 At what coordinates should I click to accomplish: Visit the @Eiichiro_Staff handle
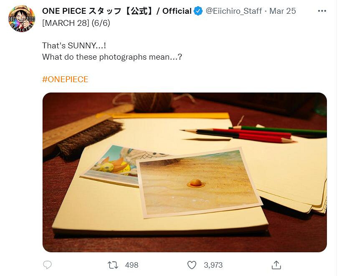click(234, 11)
